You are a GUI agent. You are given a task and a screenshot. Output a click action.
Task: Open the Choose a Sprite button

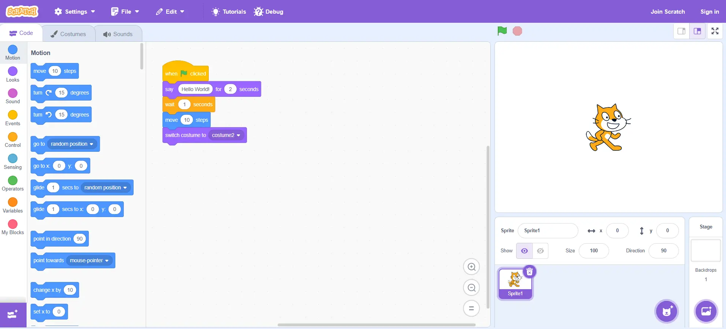click(x=666, y=312)
